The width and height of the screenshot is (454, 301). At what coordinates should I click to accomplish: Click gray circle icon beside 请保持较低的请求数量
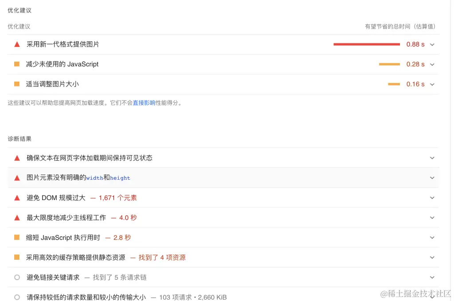coord(17,297)
